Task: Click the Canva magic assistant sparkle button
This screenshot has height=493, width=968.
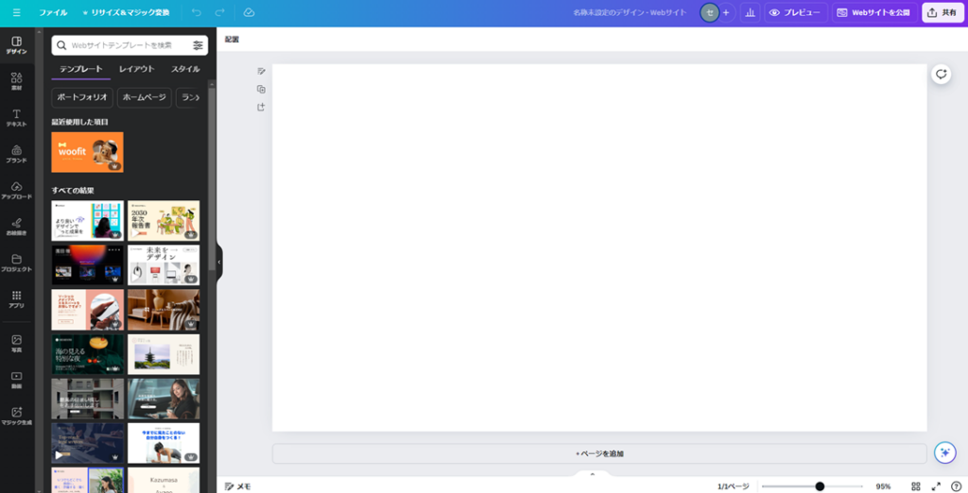Action: point(943,452)
